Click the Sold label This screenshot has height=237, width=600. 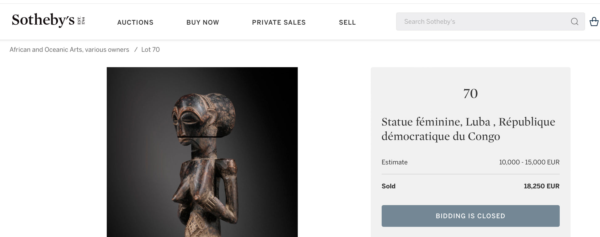[388, 186]
